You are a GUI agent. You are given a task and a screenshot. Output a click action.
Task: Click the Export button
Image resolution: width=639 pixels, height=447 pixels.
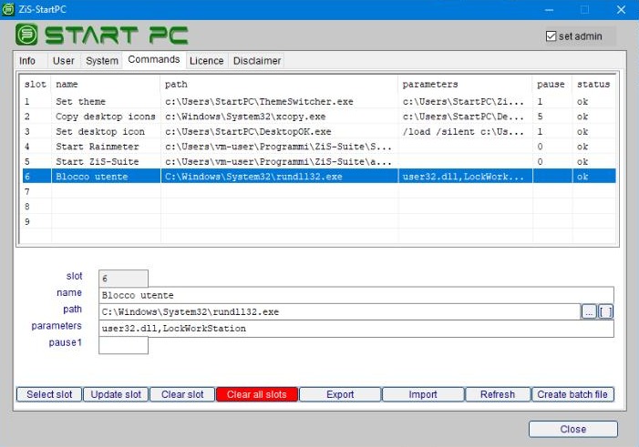(339, 394)
